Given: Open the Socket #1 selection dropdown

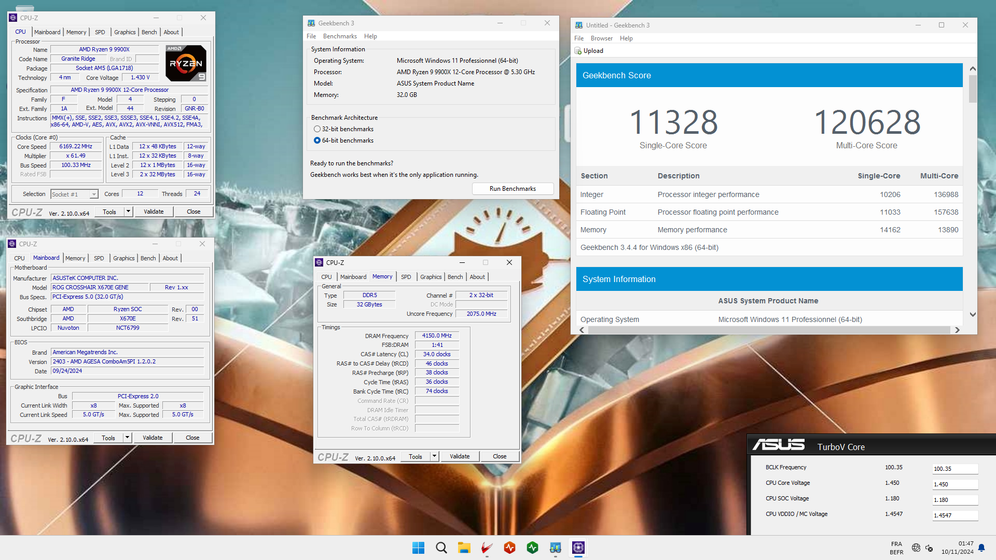Looking at the screenshot, I should [94, 194].
